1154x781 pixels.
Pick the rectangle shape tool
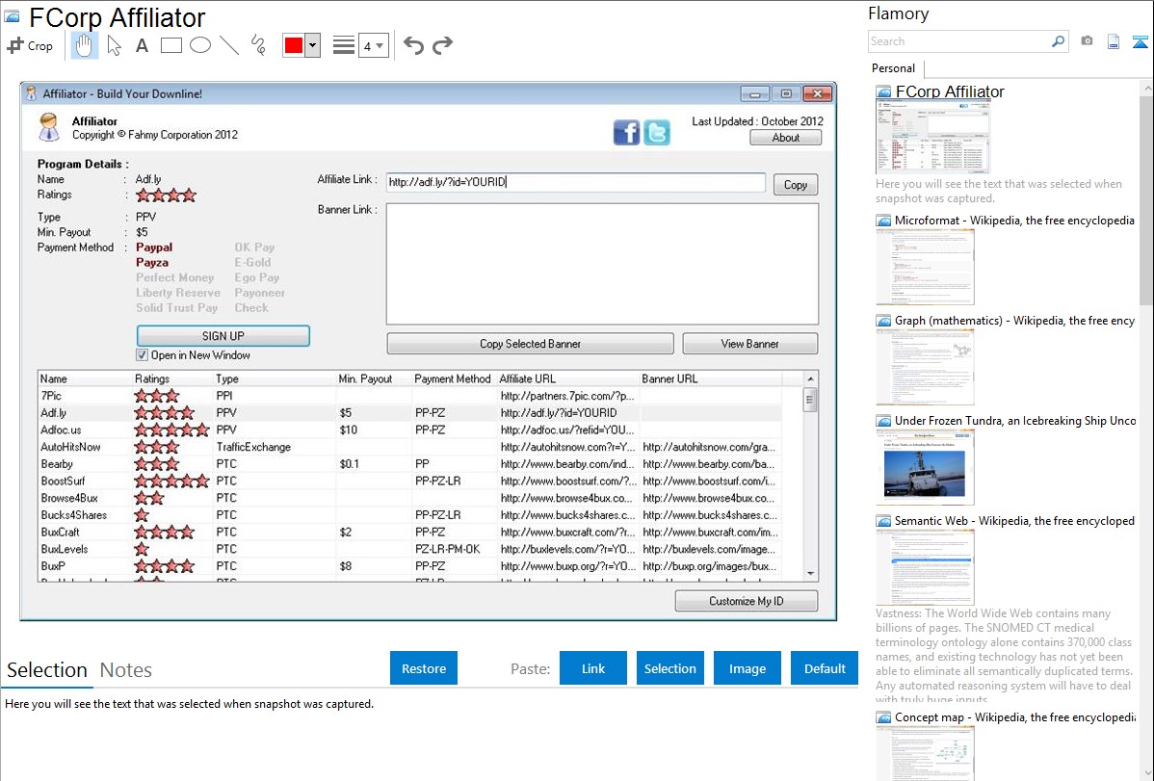click(170, 45)
